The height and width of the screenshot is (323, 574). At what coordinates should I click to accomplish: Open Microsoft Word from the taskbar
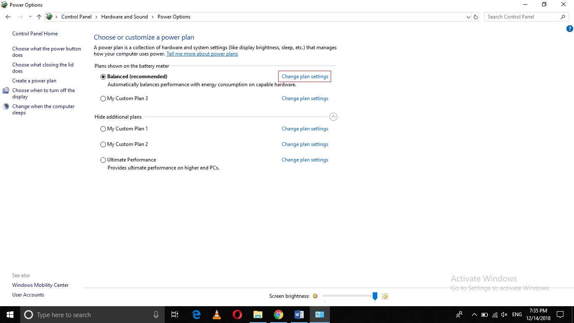coord(299,315)
